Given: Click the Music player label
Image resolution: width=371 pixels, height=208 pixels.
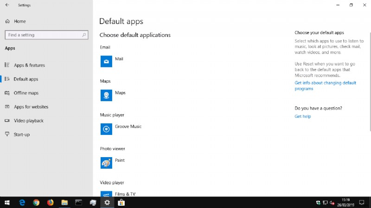Looking at the screenshot, I should tap(112, 115).
